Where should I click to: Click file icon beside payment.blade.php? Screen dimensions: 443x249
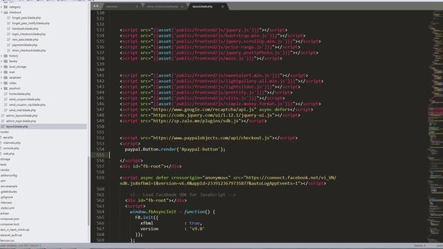[x=8, y=45]
